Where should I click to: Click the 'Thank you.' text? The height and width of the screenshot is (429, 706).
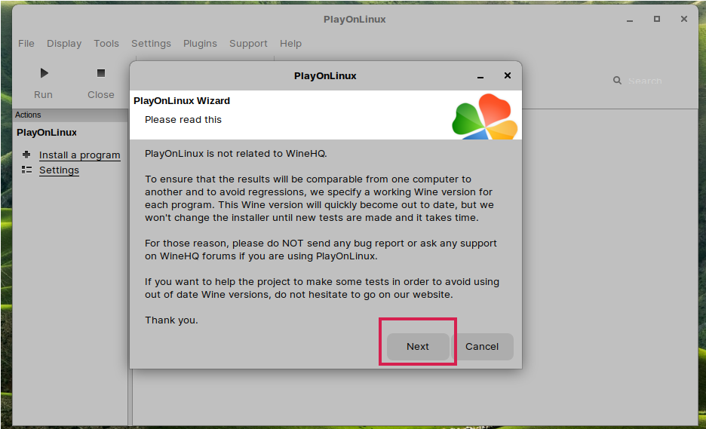pos(171,320)
